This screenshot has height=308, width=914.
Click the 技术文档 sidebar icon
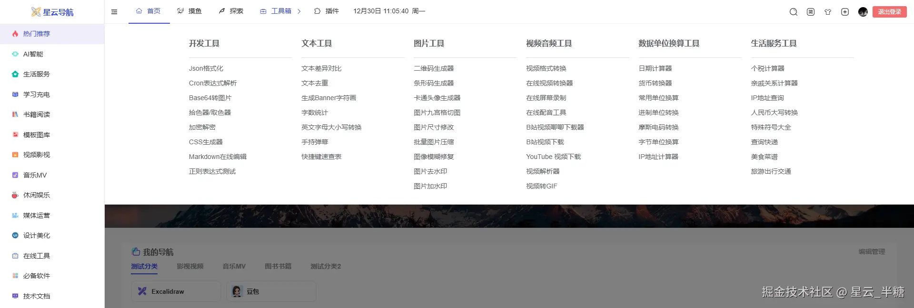tap(15, 296)
